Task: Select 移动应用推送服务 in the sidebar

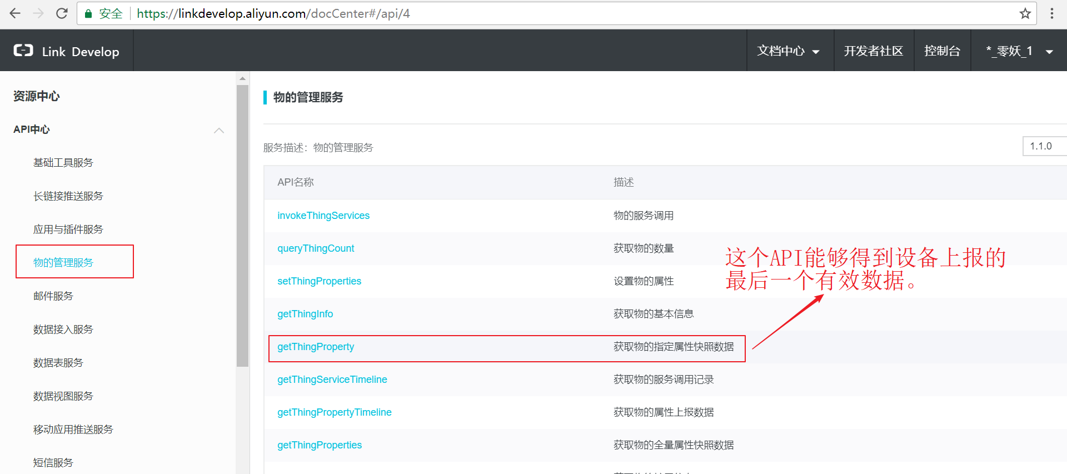Action: (73, 430)
